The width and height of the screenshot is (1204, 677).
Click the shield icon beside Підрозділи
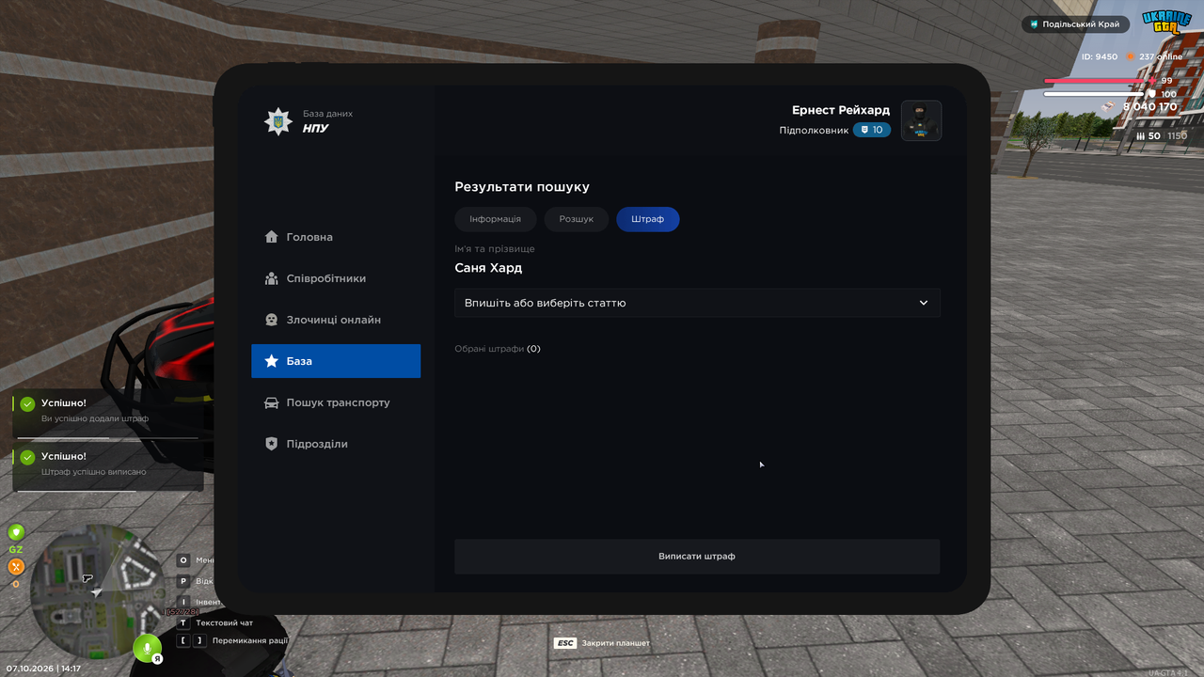(x=272, y=444)
